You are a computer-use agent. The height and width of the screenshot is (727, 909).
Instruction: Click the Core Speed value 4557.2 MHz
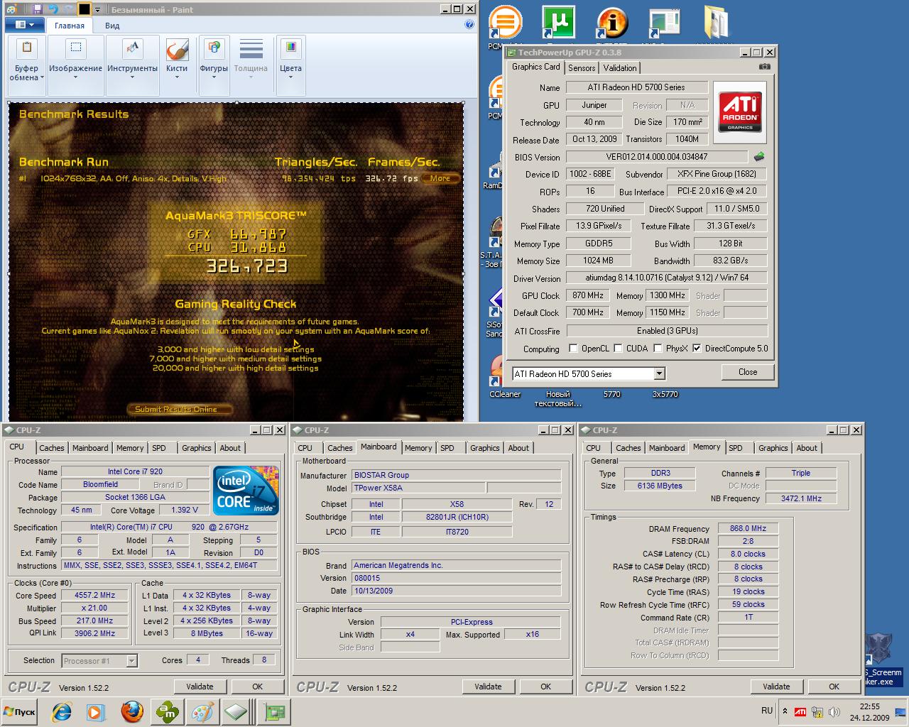click(x=94, y=595)
